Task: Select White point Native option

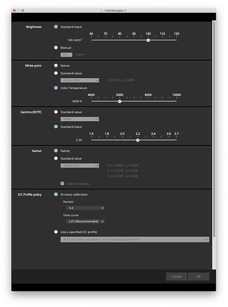Action: (x=56, y=66)
